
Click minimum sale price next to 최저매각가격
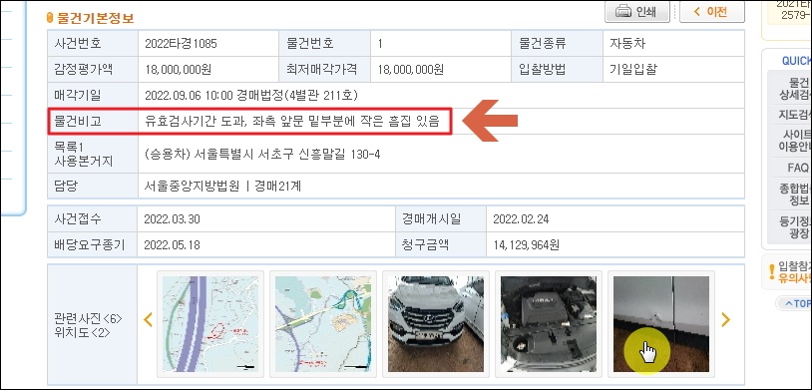(411, 70)
